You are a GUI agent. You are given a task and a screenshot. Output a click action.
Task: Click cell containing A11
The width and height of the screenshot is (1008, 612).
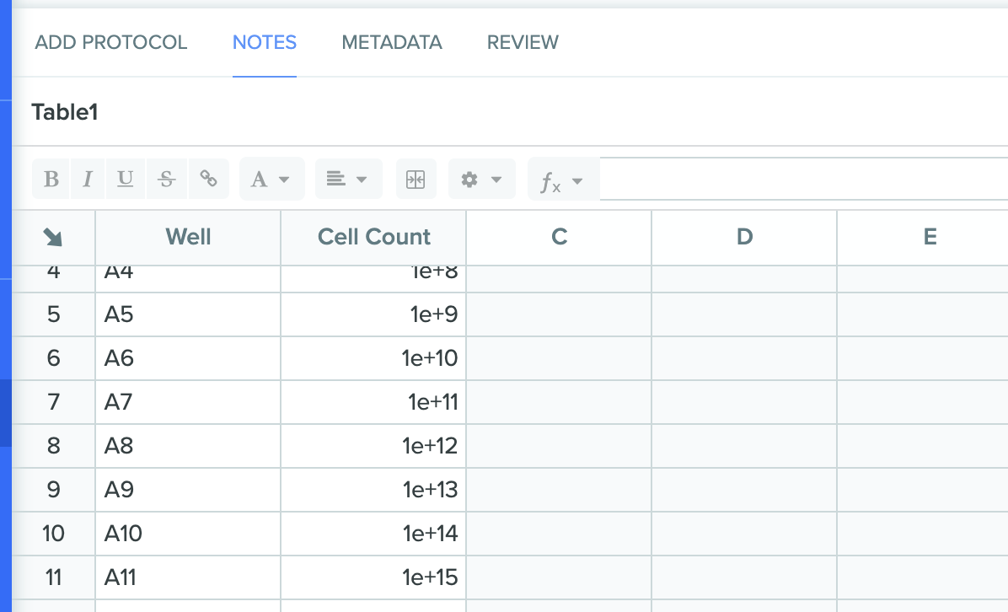click(188, 577)
